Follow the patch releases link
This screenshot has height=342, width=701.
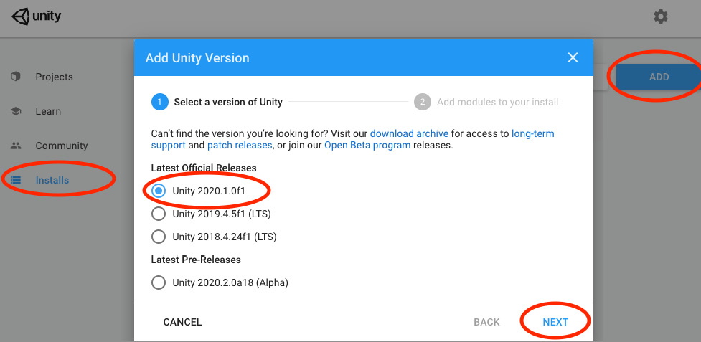tap(240, 145)
